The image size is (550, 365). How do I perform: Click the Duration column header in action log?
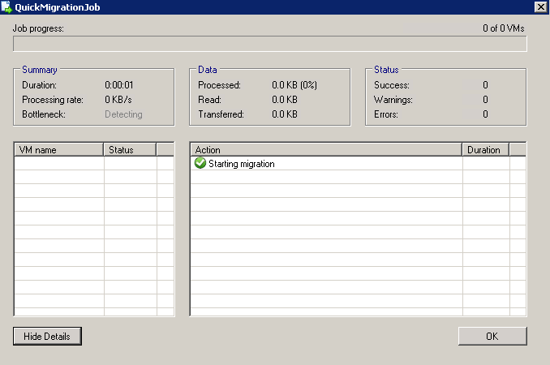click(485, 150)
